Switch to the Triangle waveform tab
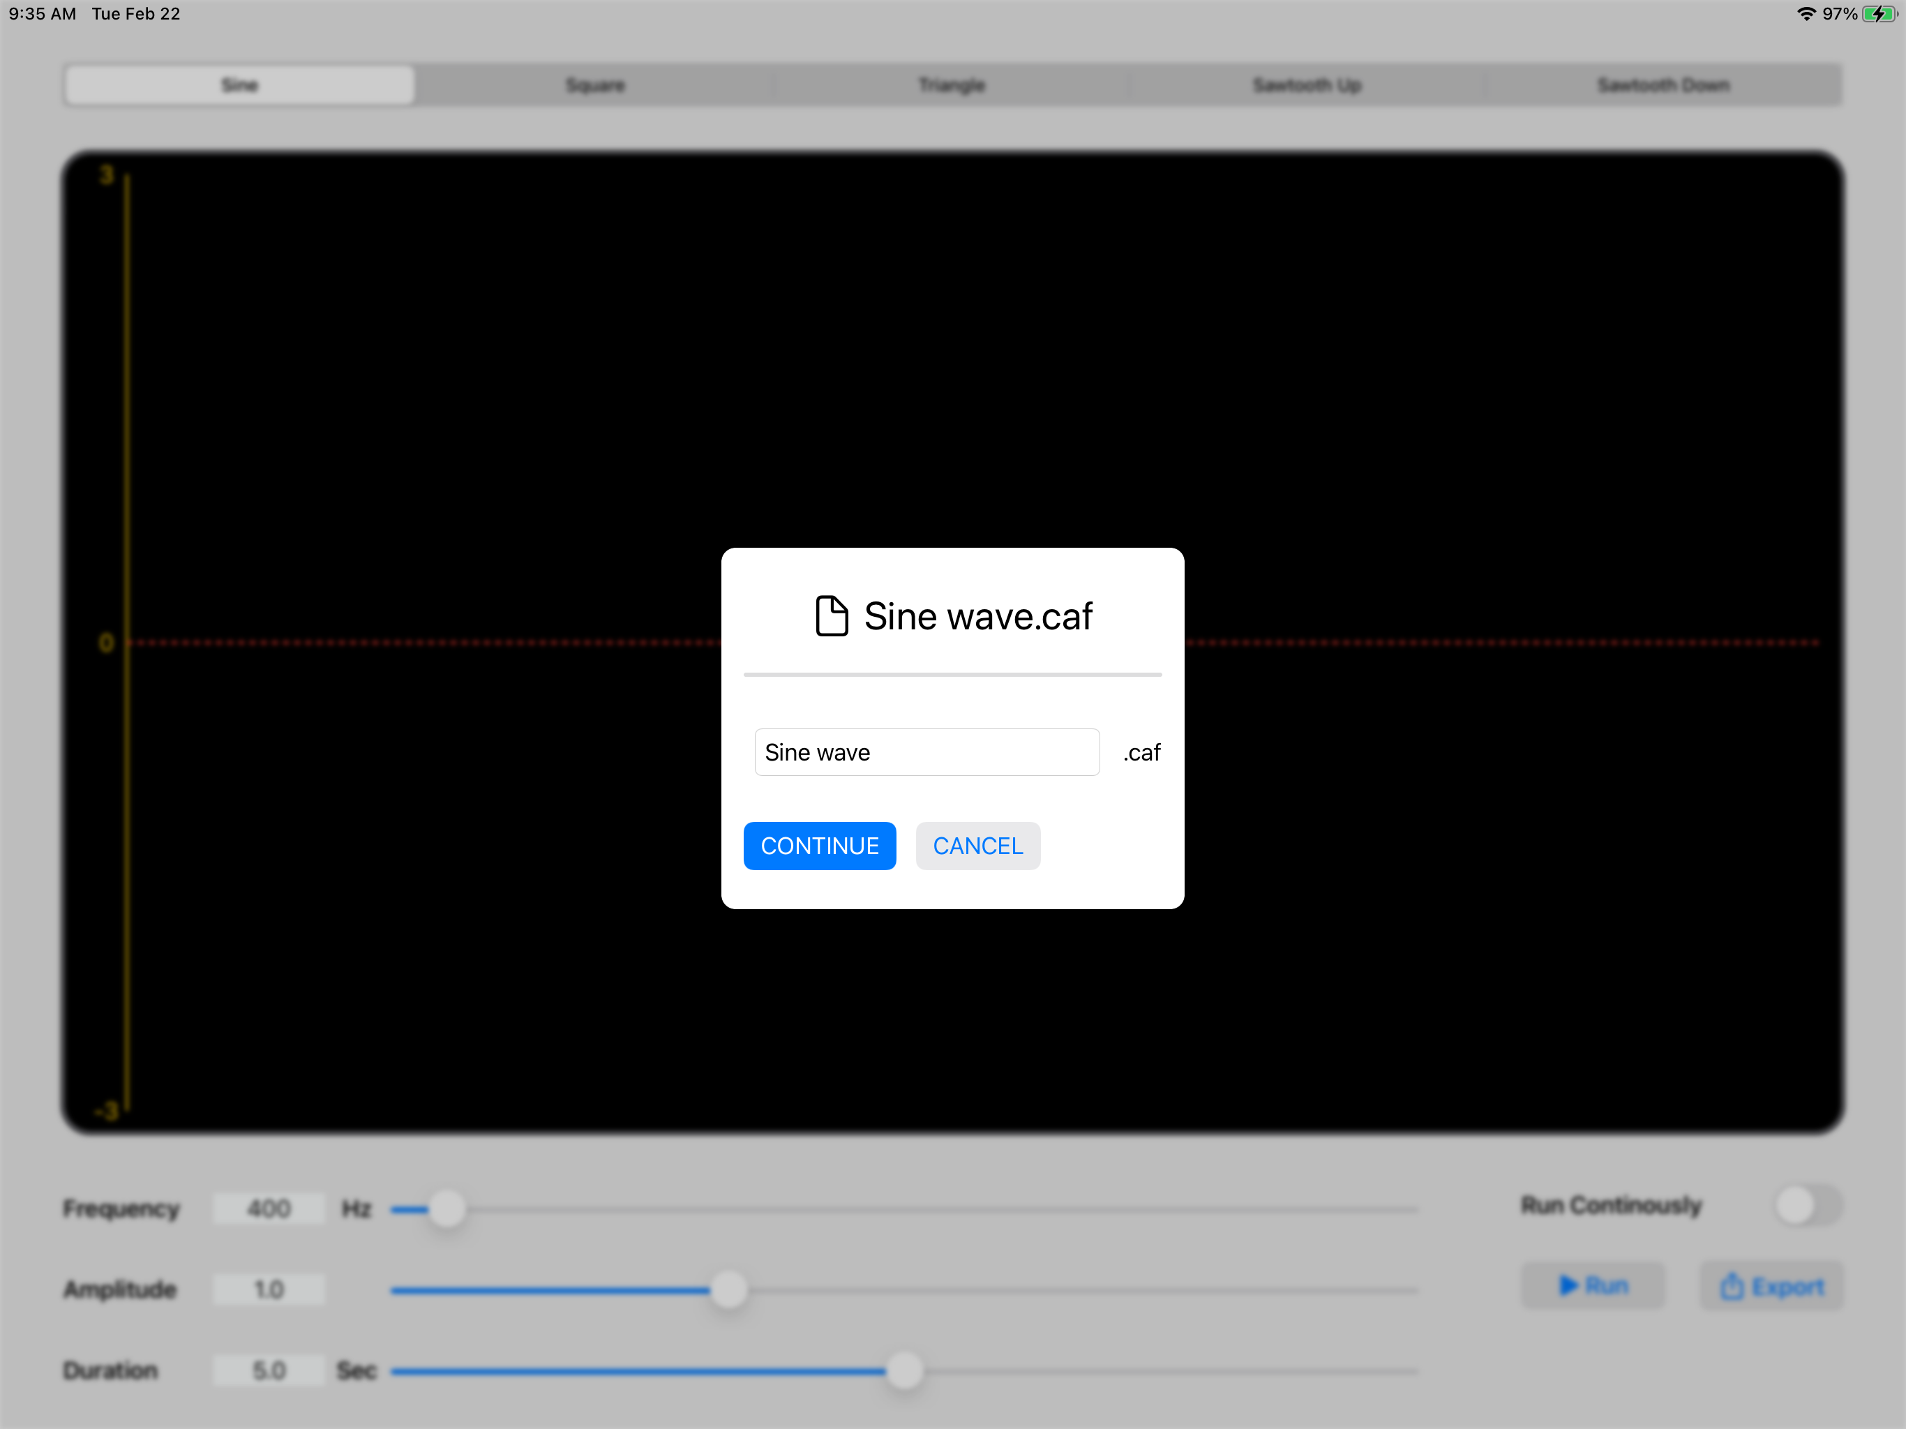This screenshot has width=1906, height=1429. (952, 85)
